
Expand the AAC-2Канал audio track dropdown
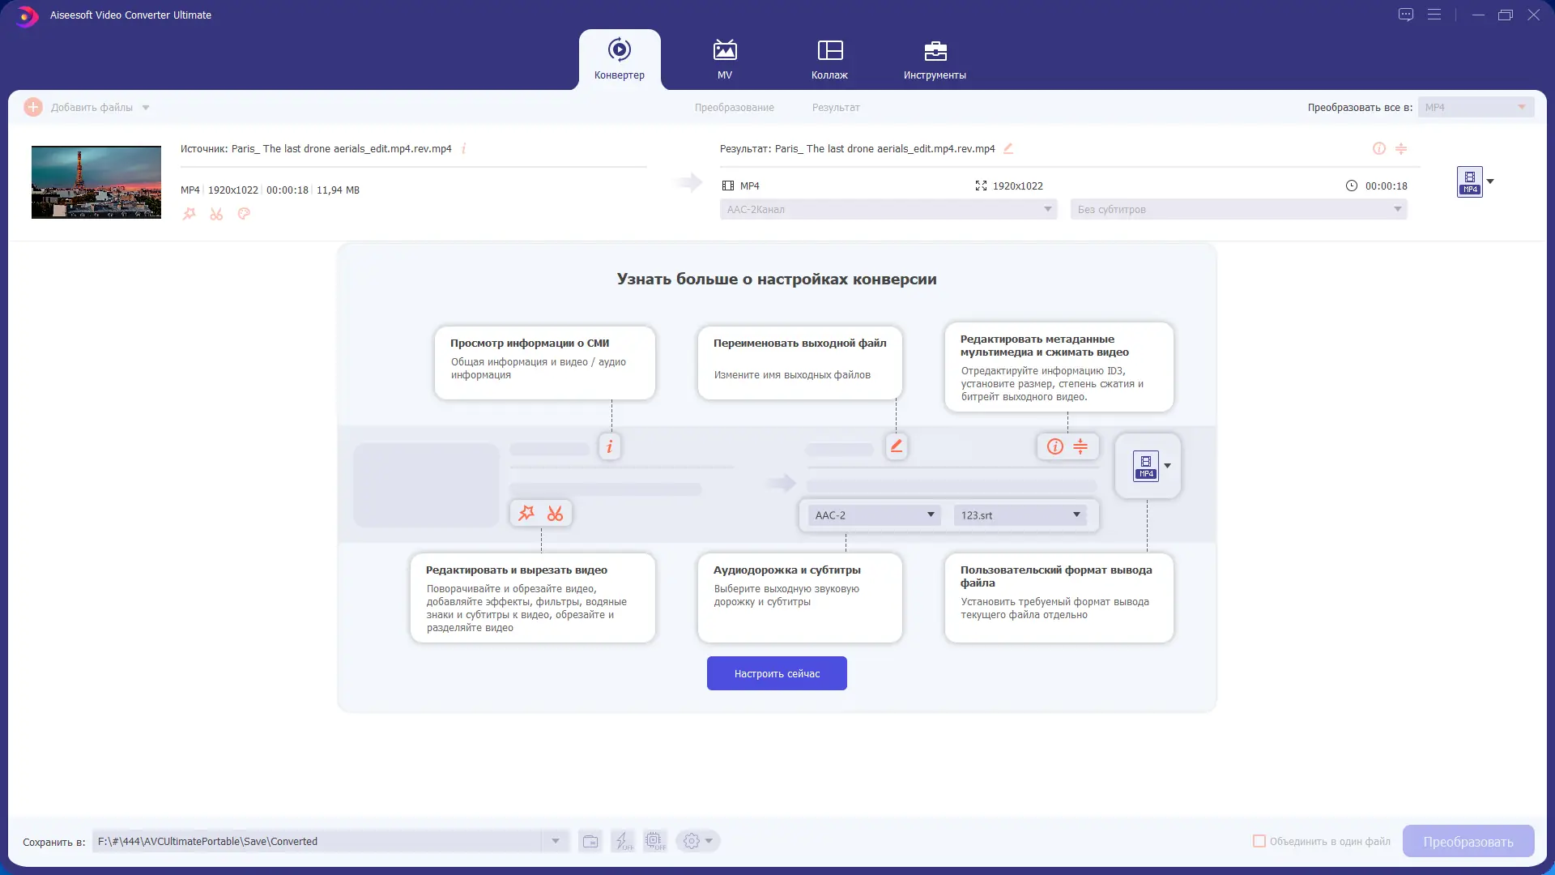click(x=888, y=209)
